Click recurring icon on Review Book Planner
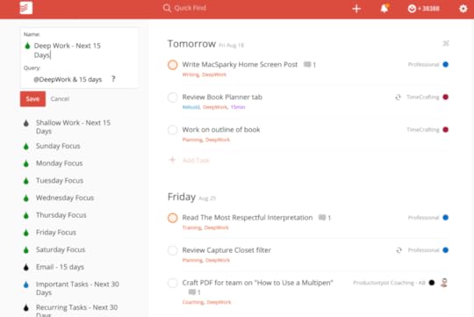Image resolution: width=474 pixels, height=317 pixels. coord(398,97)
